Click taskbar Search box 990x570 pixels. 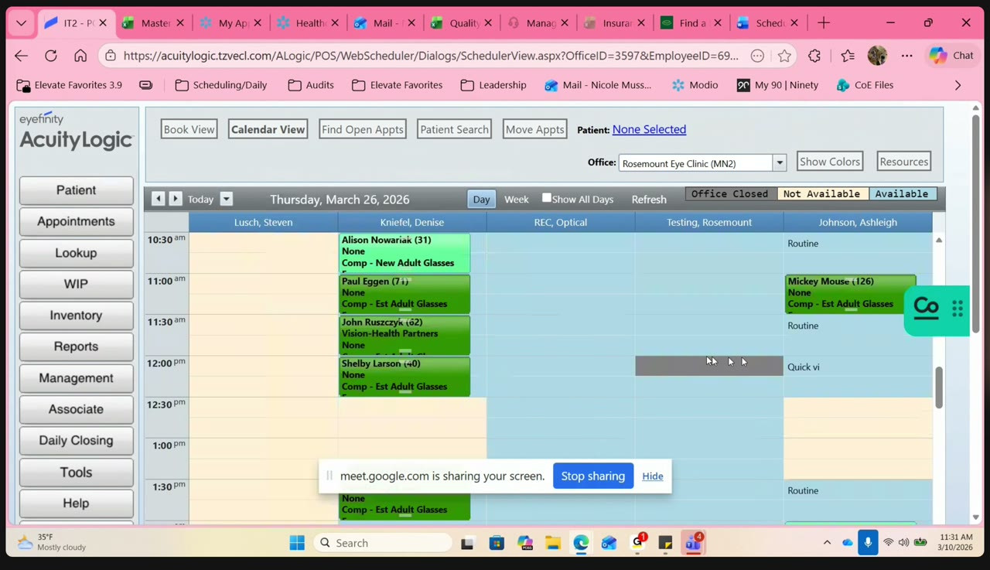pyautogui.click(x=384, y=543)
